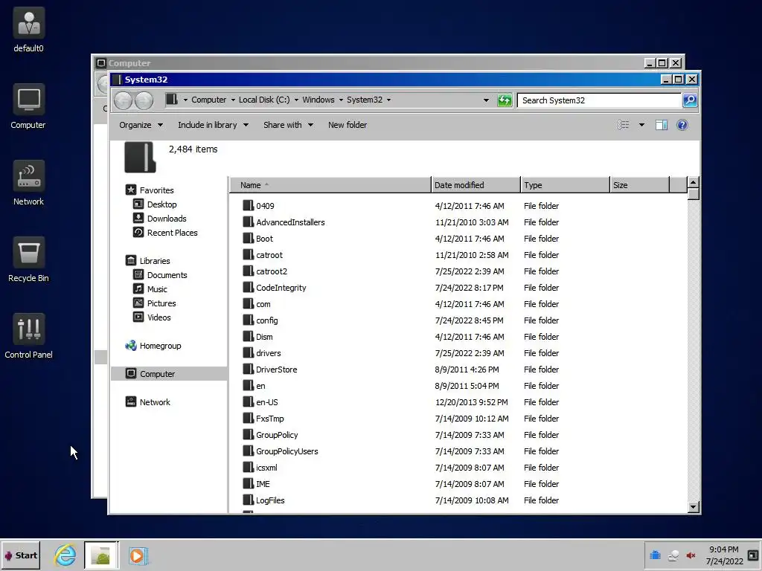Click the New folder button
This screenshot has height=571, width=762.
tap(348, 125)
